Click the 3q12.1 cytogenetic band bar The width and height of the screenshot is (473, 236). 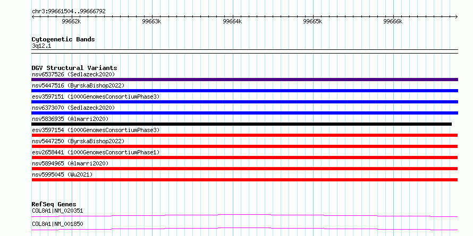point(244,51)
